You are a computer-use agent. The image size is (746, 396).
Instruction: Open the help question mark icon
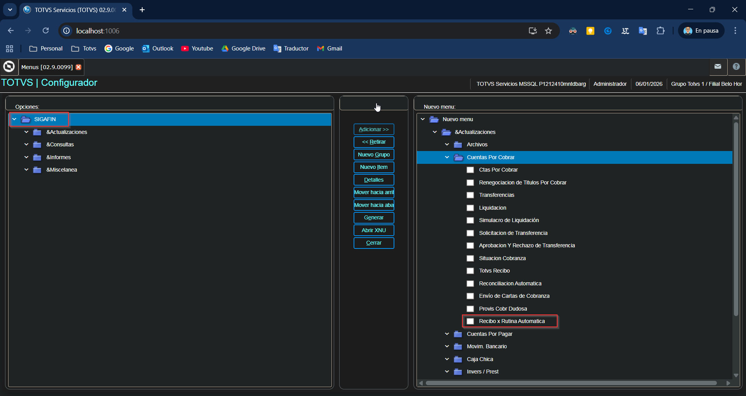pos(736,67)
